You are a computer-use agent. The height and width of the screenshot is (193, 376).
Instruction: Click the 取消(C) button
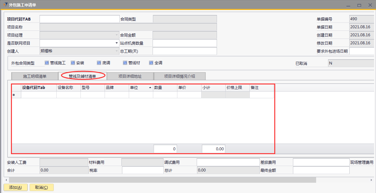tap(42, 188)
